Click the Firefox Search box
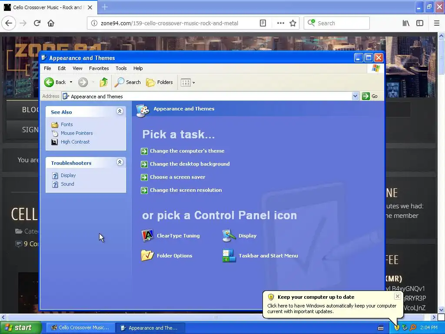 tap(337, 23)
